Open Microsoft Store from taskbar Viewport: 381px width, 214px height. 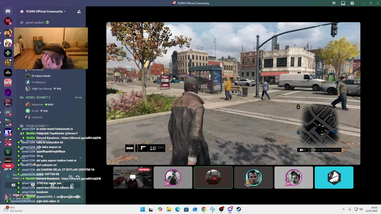[x=186, y=209]
